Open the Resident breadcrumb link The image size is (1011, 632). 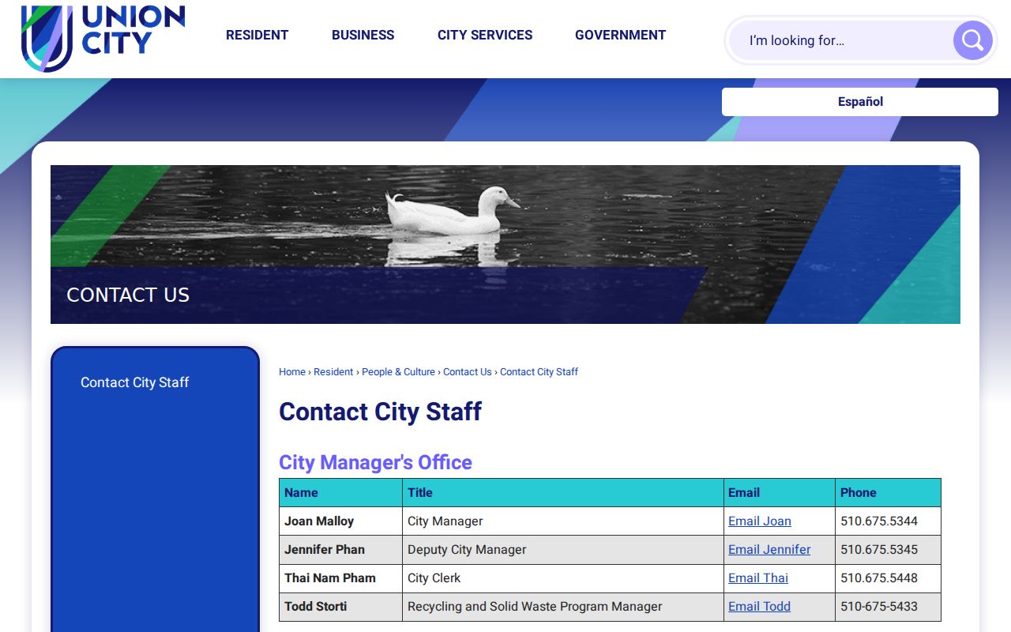333,372
